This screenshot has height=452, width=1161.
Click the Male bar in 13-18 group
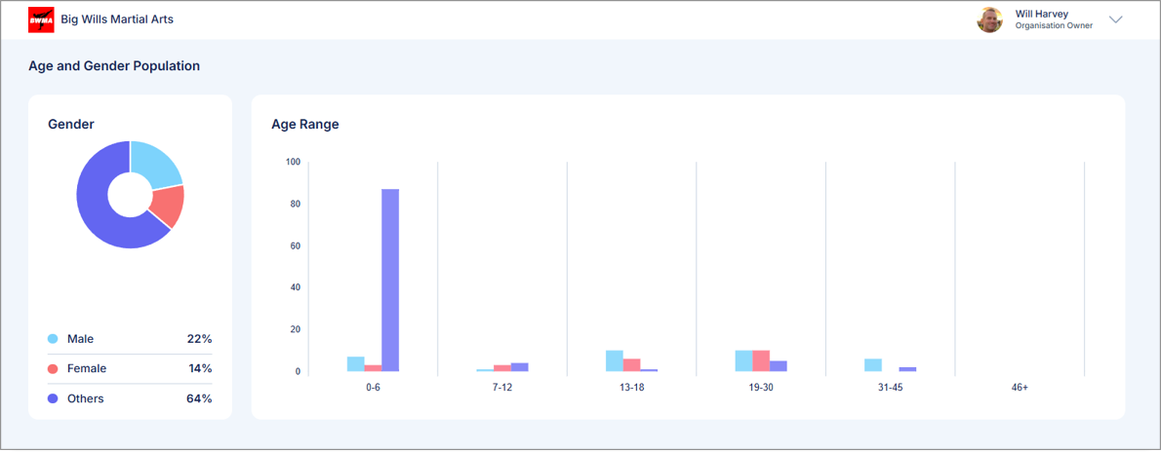pyautogui.click(x=615, y=361)
